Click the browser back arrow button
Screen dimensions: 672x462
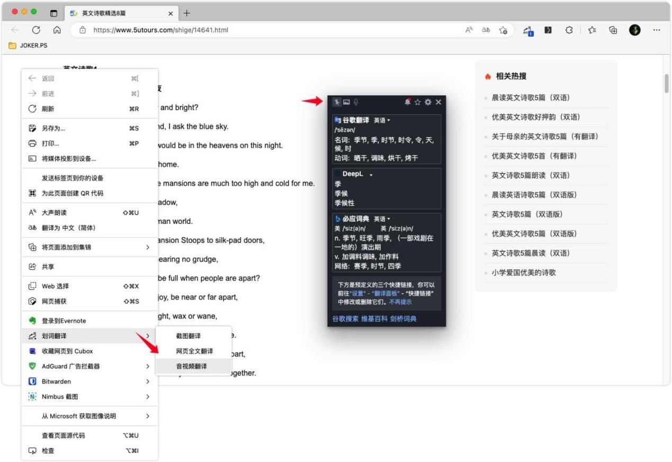15,30
